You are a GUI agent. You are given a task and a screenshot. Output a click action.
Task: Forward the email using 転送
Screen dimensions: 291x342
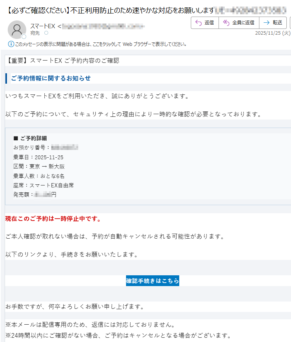pyautogui.click(x=273, y=23)
